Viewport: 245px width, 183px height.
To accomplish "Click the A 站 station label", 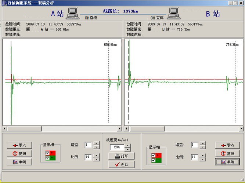I will coord(57,14).
